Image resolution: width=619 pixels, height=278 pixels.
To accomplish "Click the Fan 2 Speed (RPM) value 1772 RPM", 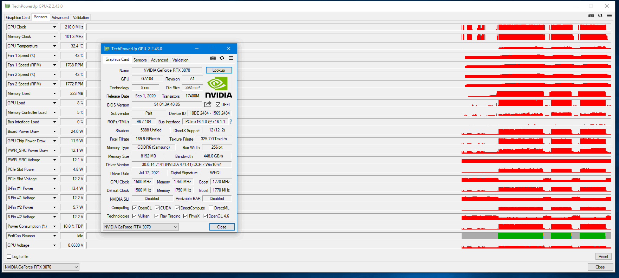I will click(72, 84).
